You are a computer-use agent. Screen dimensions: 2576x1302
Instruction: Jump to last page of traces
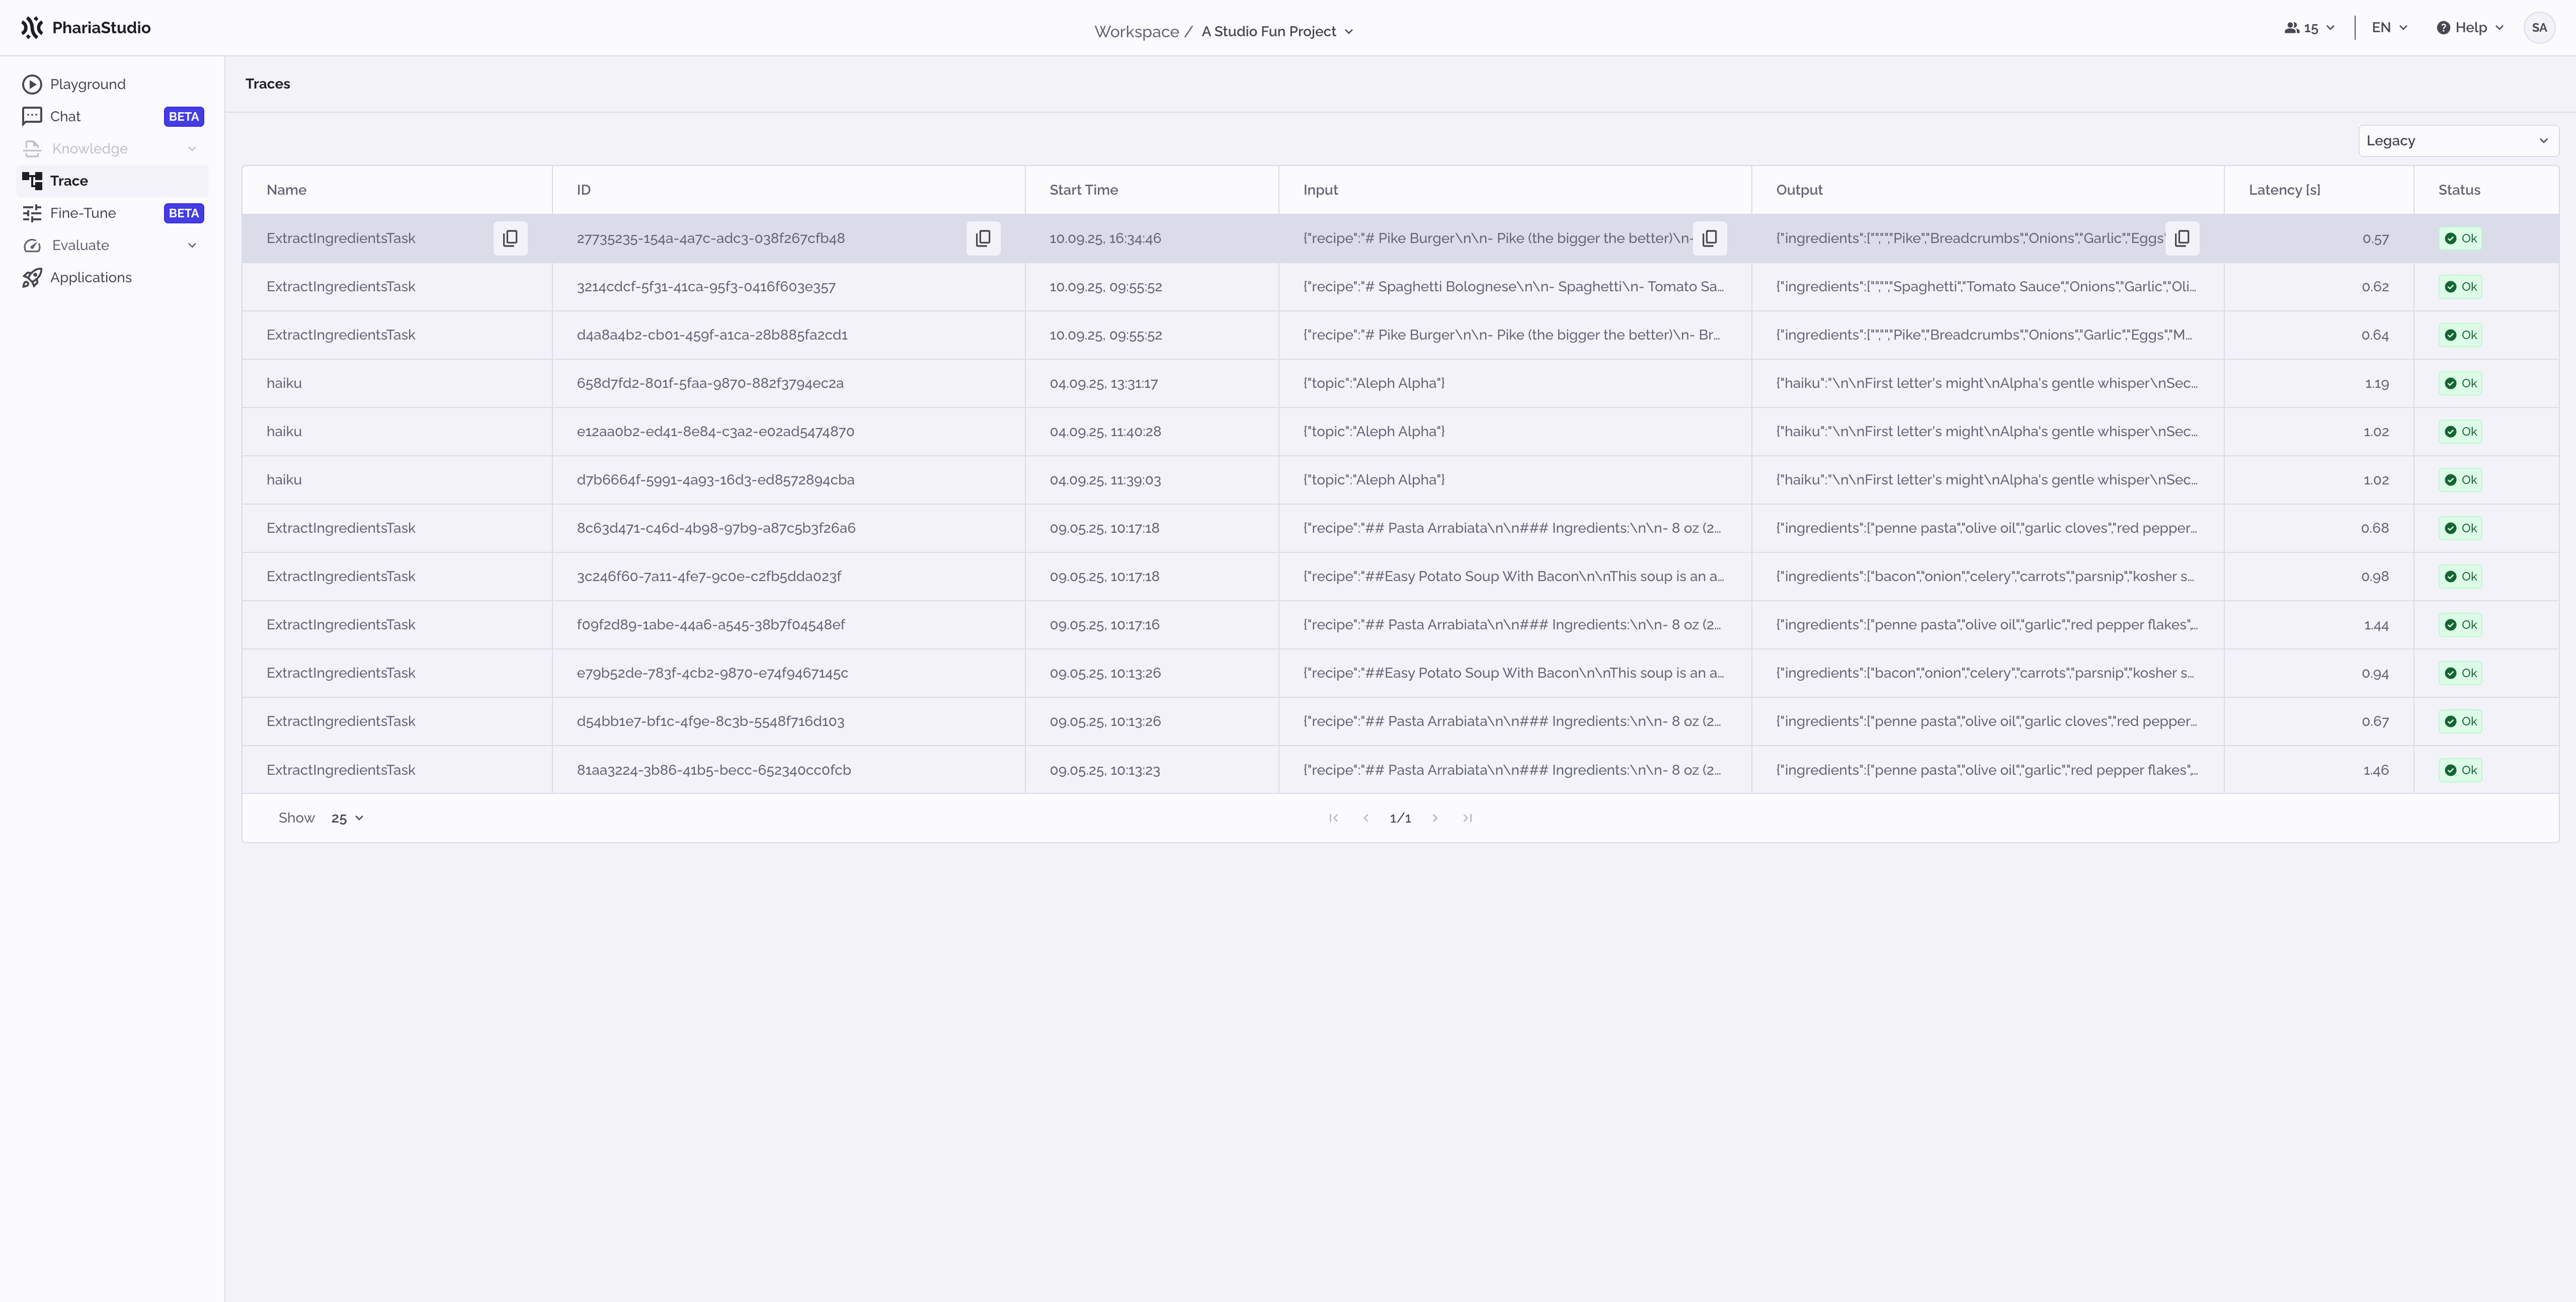(1467, 818)
